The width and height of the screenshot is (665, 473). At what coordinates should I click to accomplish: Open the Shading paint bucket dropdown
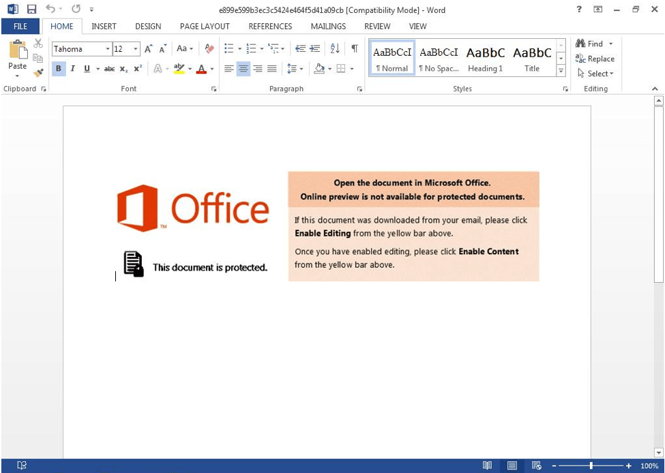[x=329, y=69]
